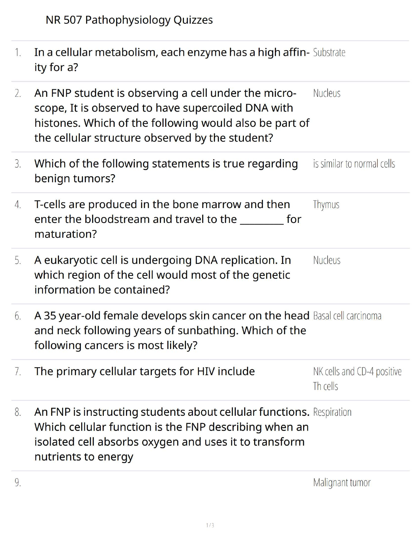Select the "Thymus" answer

326,205
